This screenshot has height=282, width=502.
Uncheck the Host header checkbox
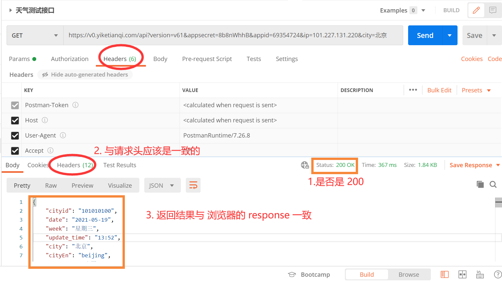15,120
